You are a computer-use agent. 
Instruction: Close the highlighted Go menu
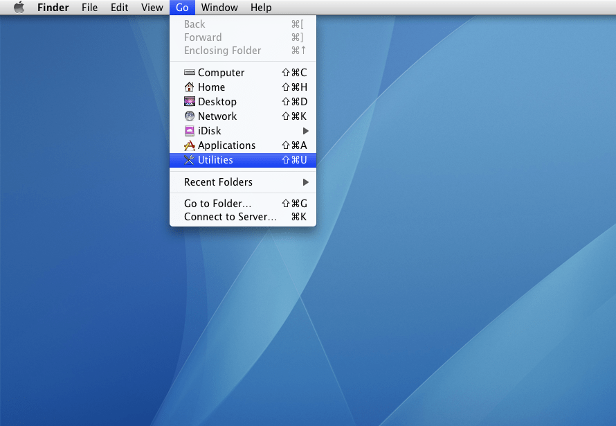point(182,8)
